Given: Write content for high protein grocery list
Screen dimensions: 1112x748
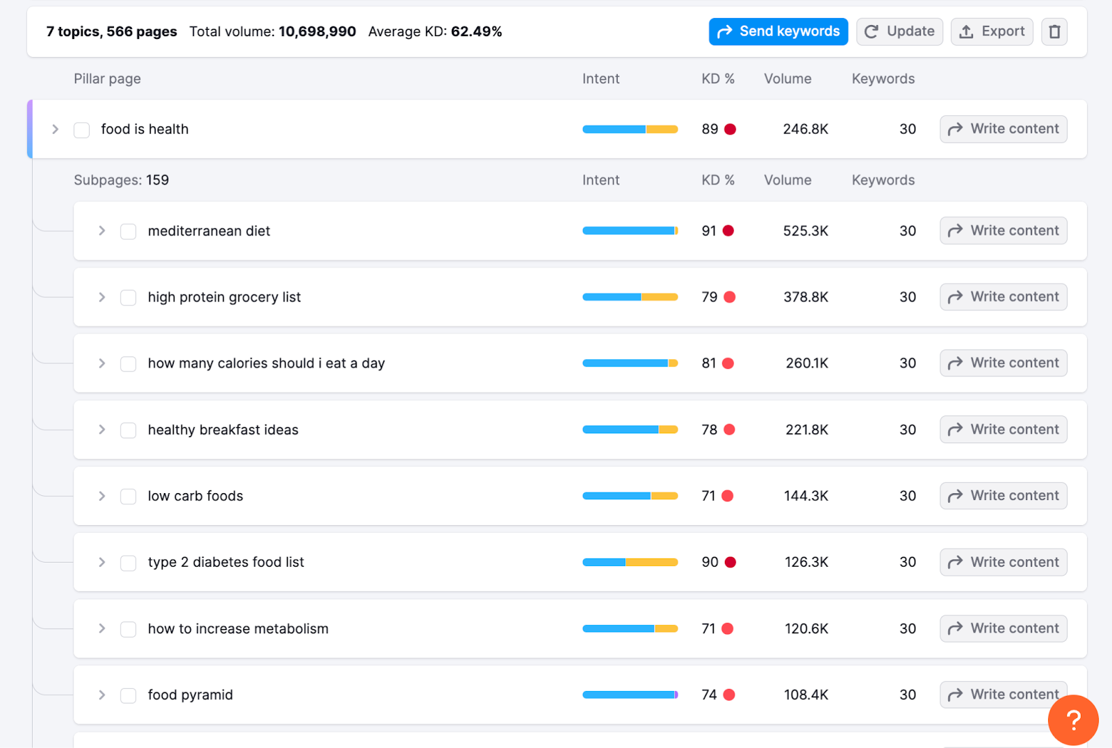Looking at the screenshot, I should coord(1004,297).
